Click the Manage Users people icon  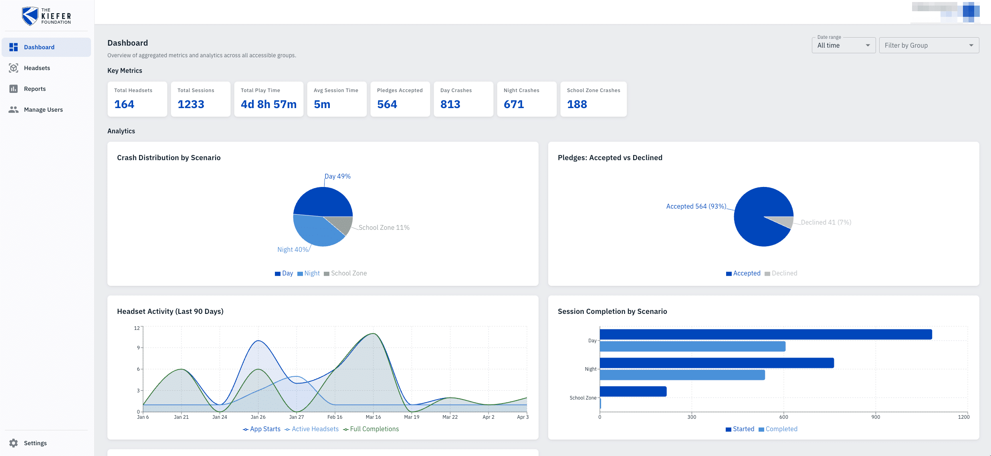(x=14, y=110)
